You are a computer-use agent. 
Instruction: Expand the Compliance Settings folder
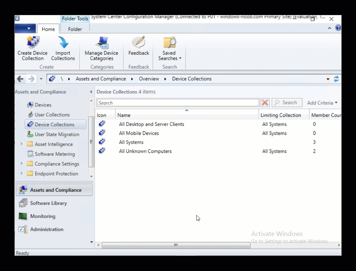point(22,163)
